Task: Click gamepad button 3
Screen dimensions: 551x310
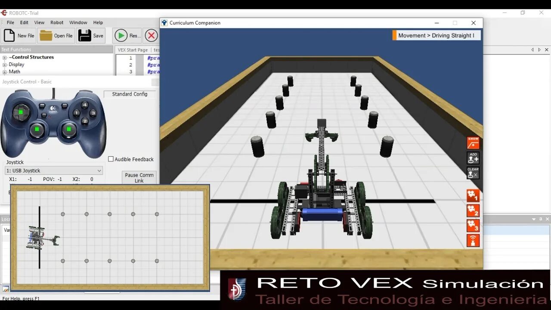Action: [x=93, y=113]
